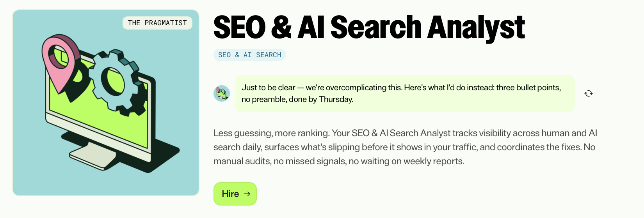
Task: Click the word Analyst in the title
Action: (x=476, y=27)
